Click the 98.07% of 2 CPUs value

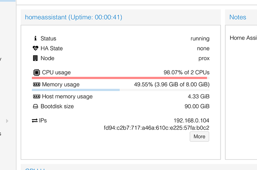tap(187, 72)
